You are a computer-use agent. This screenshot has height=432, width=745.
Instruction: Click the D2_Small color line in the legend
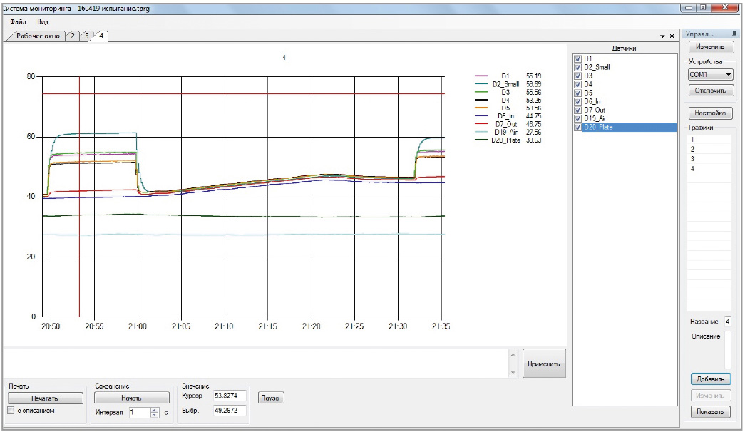coord(481,84)
